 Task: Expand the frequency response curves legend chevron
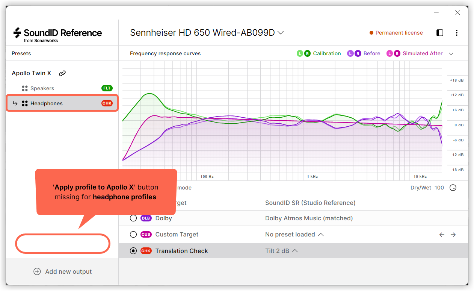coord(451,54)
